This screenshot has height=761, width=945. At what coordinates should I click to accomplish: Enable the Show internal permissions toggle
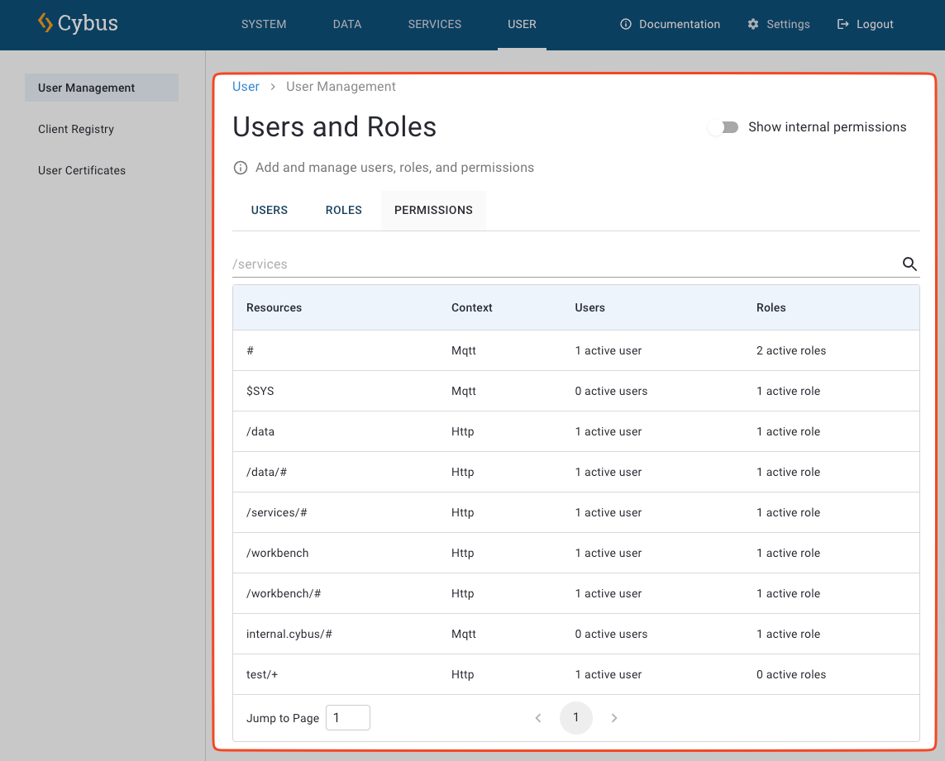[723, 127]
